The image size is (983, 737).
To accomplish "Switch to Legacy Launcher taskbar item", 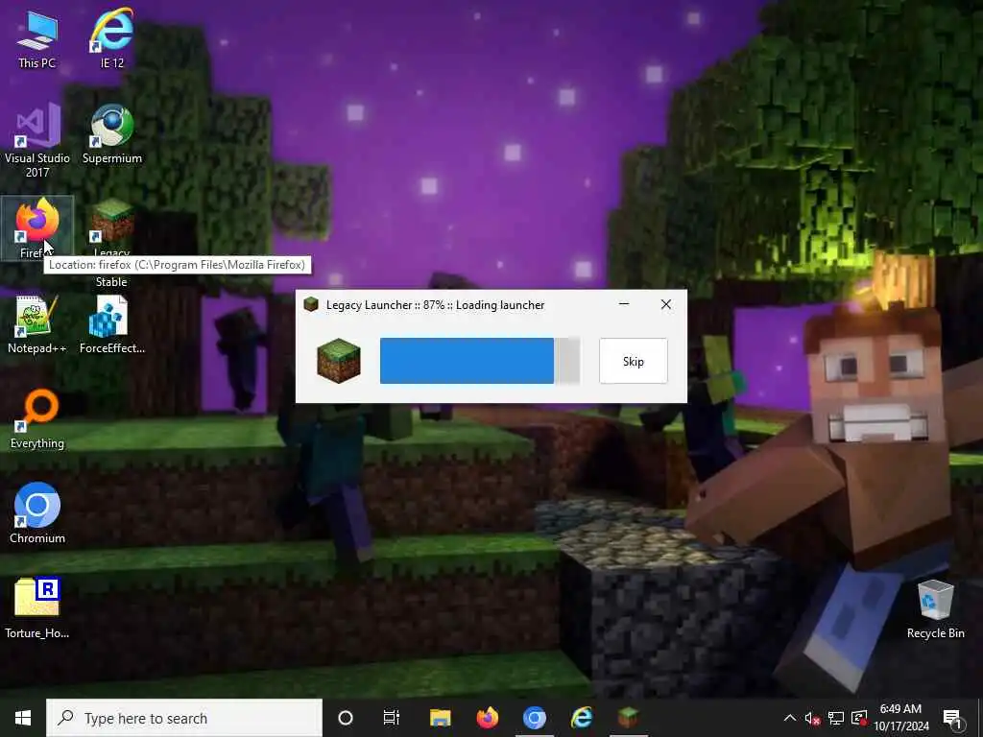I will click(x=628, y=718).
